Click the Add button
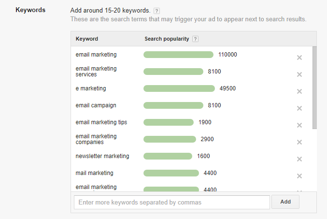 [x=285, y=202]
